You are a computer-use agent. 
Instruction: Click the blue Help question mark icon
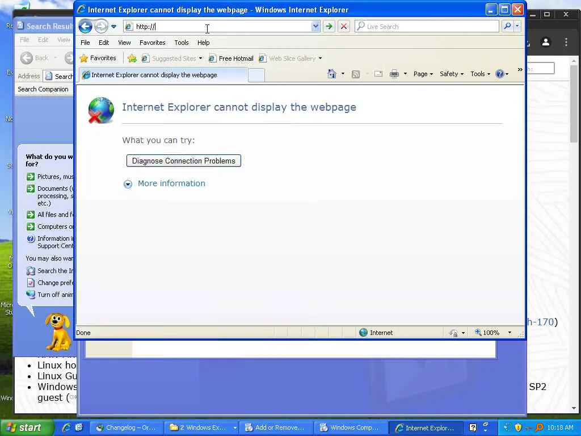[499, 74]
